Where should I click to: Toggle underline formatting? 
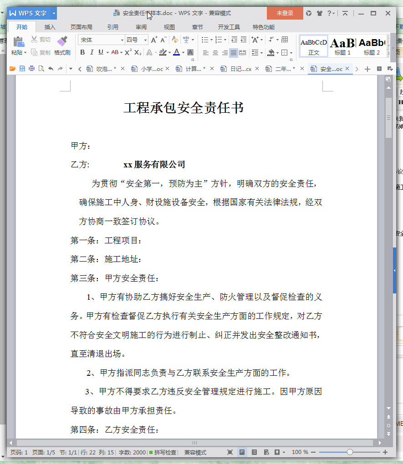tap(101, 52)
